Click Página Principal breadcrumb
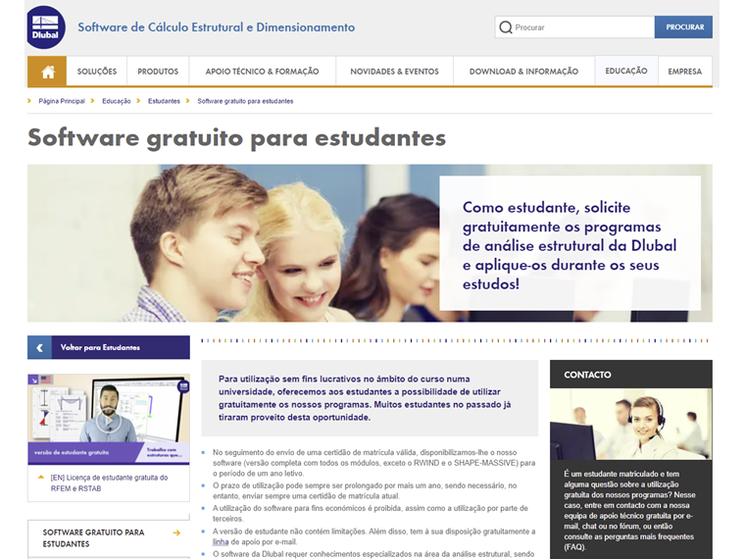Image resolution: width=745 pixels, height=559 pixels. tap(62, 101)
